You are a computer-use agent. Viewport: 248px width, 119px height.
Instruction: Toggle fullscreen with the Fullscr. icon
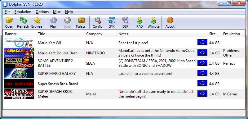coord(82,20)
